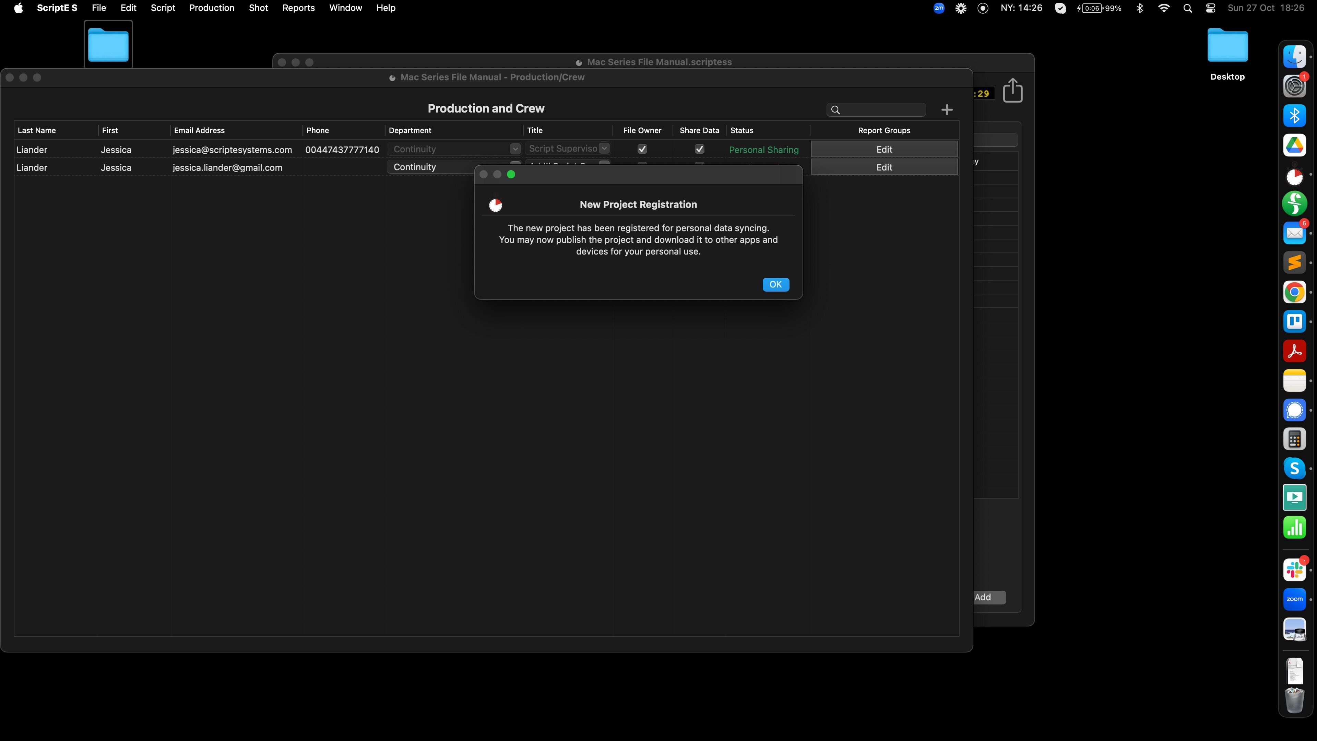Click the search magnifier in crew search field
Screen dimensions: 1317x741
point(835,110)
